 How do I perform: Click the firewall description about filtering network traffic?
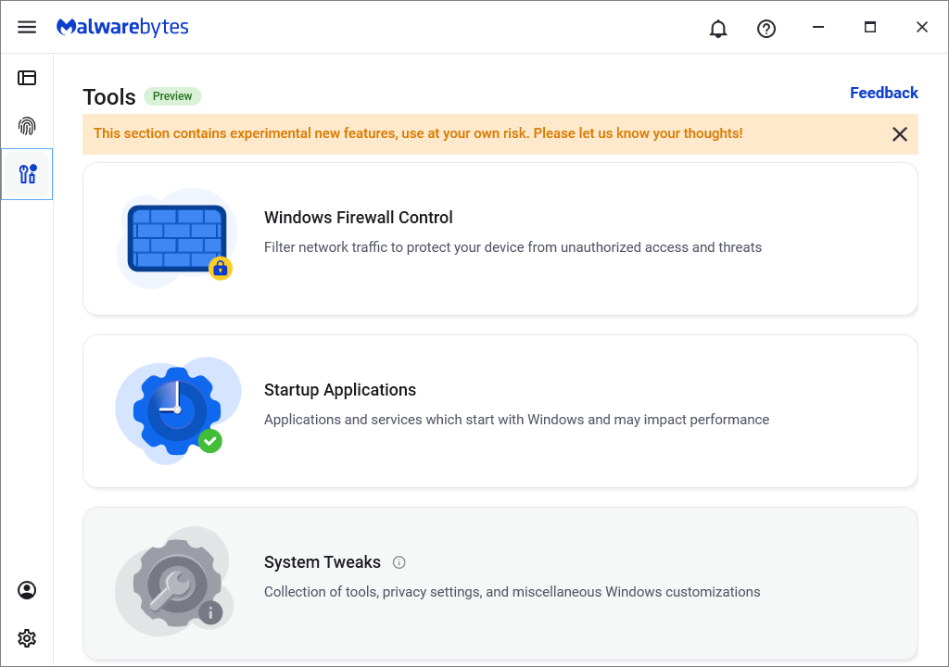[512, 247]
